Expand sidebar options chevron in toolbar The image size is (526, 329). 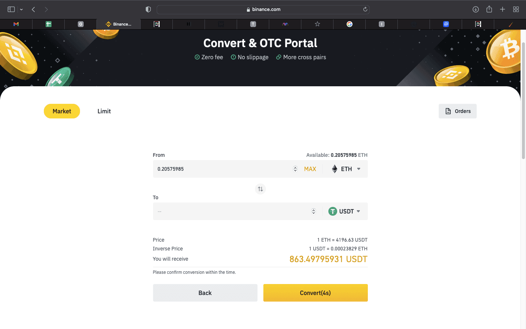click(x=22, y=10)
